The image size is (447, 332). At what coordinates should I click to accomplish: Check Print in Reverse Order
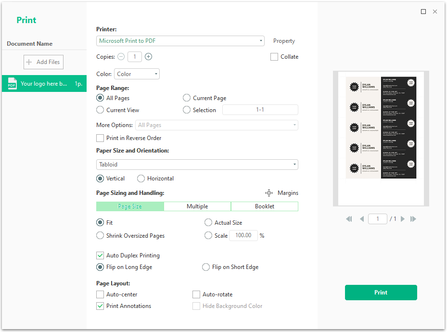pos(100,138)
